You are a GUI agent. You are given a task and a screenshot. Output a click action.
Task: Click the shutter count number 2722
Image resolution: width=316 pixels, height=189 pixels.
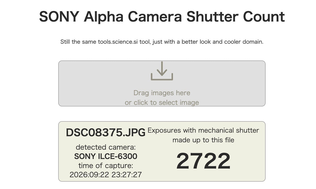click(203, 161)
